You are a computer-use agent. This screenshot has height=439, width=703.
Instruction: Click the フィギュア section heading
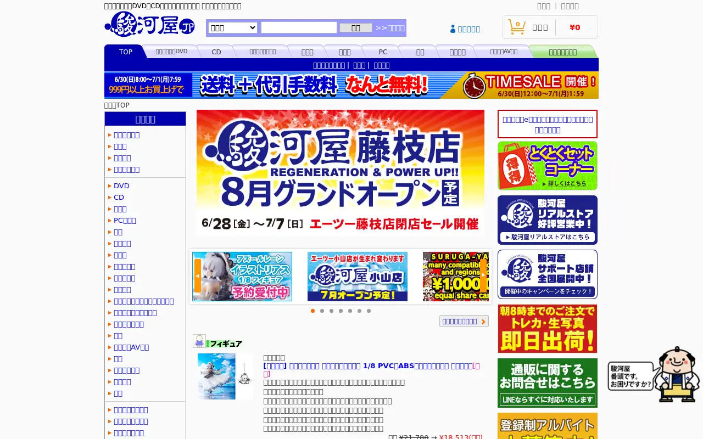pos(226,344)
